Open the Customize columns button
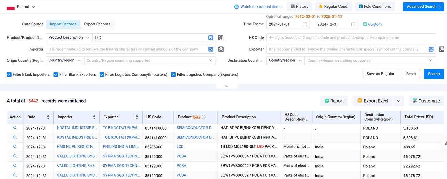 pos(426,101)
